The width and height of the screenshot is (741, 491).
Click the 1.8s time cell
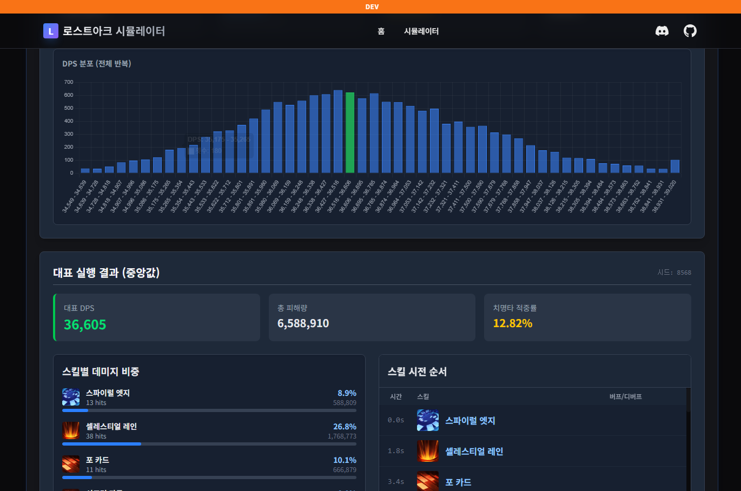coord(396,451)
